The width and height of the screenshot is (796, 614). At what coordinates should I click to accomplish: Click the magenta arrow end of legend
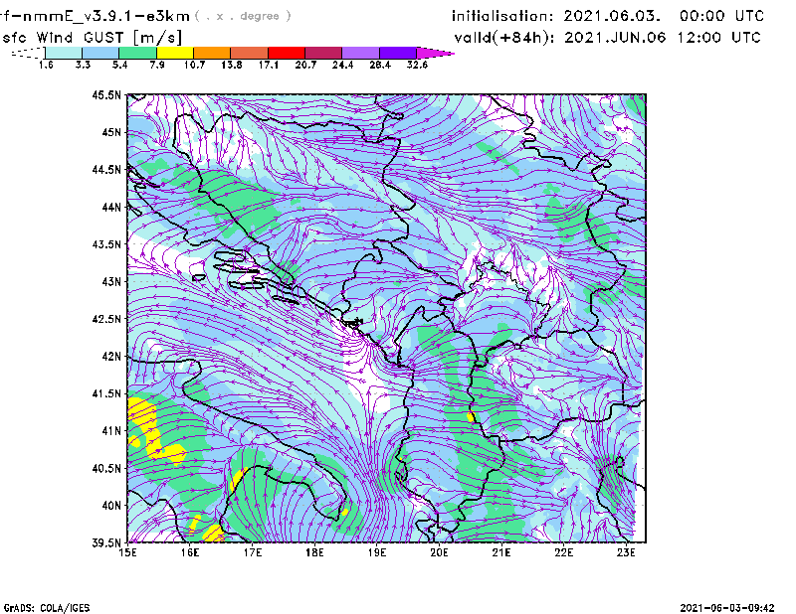coord(435,53)
